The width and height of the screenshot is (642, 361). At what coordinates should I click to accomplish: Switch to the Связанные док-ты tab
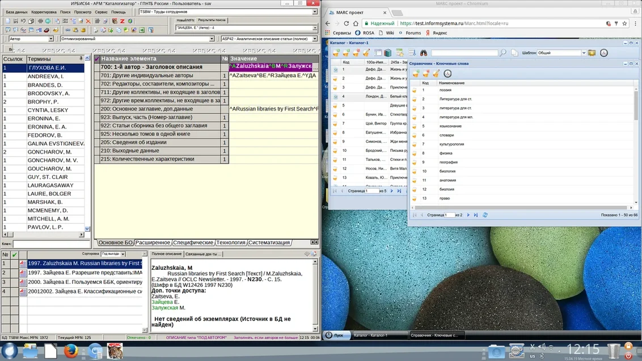coord(202,254)
